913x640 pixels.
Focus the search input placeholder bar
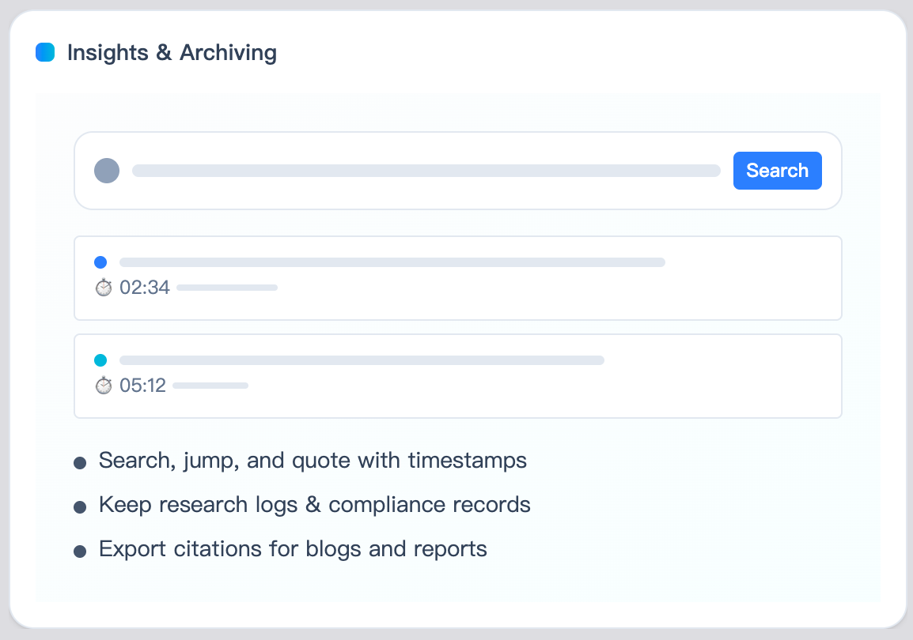pos(426,171)
